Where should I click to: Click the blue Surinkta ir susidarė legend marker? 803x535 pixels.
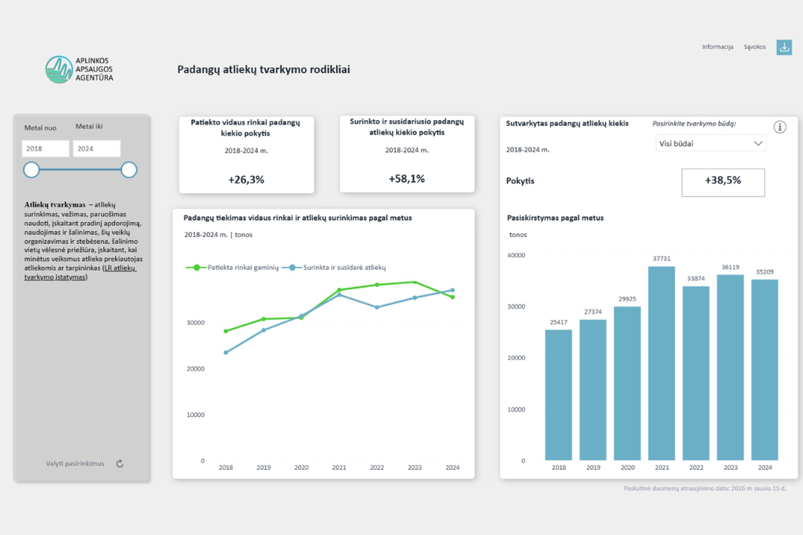point(292,267)
